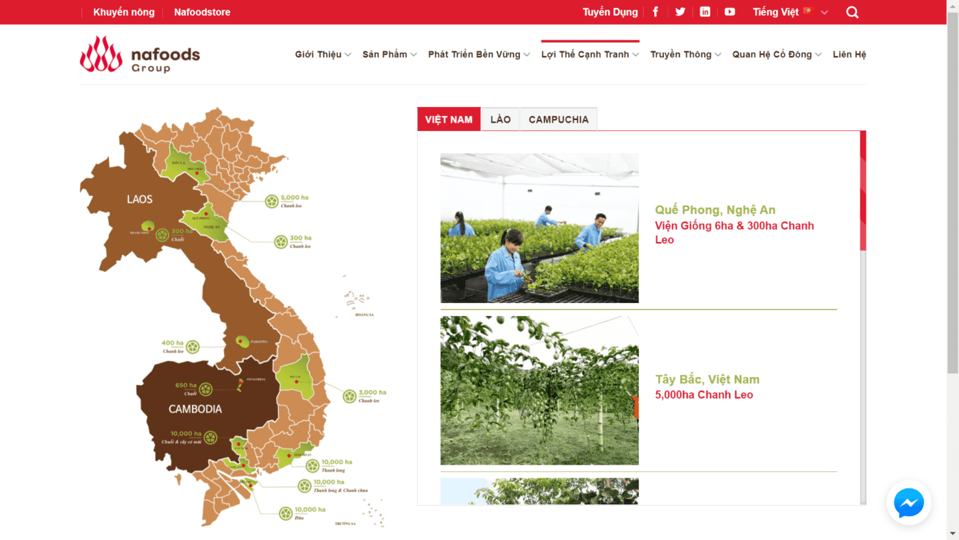Open the Tuyển Dụng link
959x540 pixels.
pyautogui.click(x=610, y=12)
